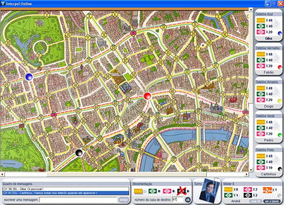Image resolution: width=284 pixels, height=205 pixels.
Task: Click the crossed-out black ticket icon
Action: click(x=181, y=191)
